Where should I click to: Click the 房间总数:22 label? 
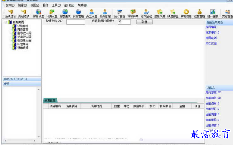coord(213,92)
